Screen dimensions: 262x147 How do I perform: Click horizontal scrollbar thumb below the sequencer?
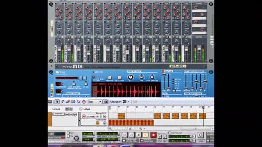coord(196,129)
